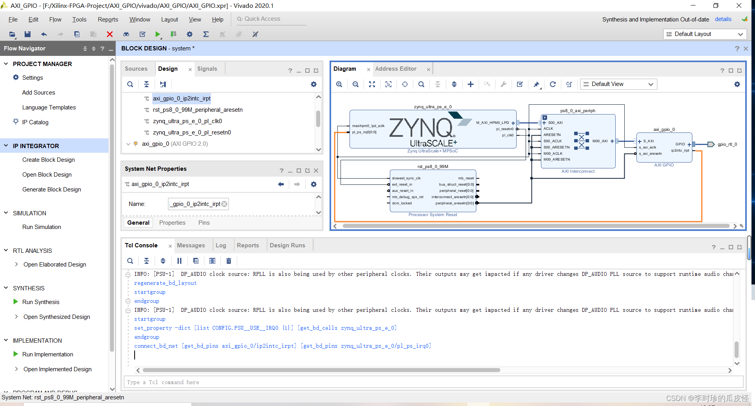This screenshot has width=755, height=406.
Task: Close the Tcl Console tab
Action: [x=170, y=246]
